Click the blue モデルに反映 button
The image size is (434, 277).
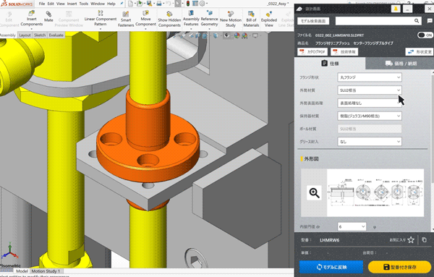331,267
